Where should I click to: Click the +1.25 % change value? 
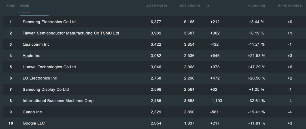point(256,90)
